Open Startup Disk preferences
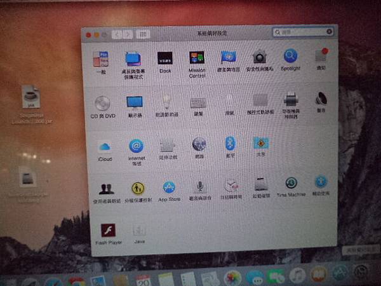 tap(262, 185)
